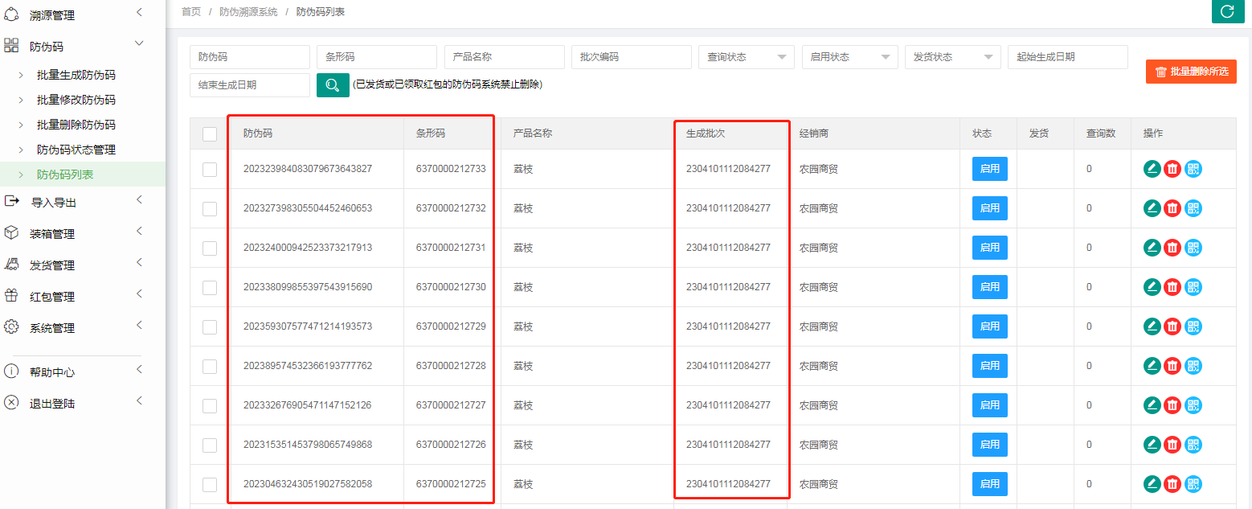Click edit icon for barcode 6370000212729
The width and height of the screenshot is (1252, 509).
(x=1152, y=326)
